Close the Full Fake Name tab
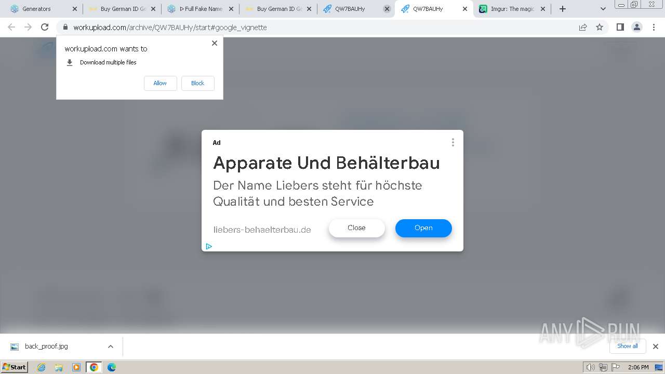Viewport: 665px width, 374px height. pos(231,9)
